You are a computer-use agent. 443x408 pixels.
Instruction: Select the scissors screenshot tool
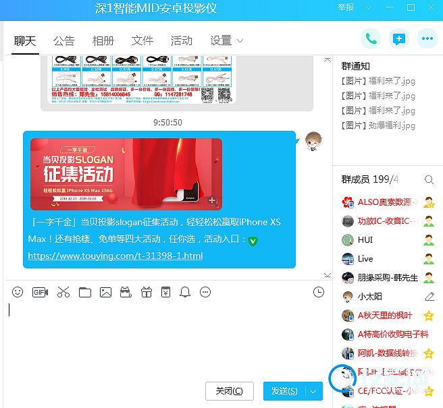(x=63, y=292)
